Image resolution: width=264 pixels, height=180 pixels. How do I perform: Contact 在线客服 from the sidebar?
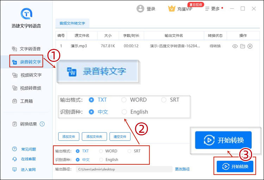(24, 159)
